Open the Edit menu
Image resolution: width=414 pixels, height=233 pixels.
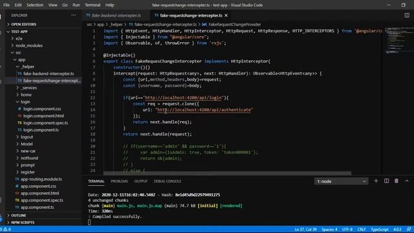tap(18, 5)
